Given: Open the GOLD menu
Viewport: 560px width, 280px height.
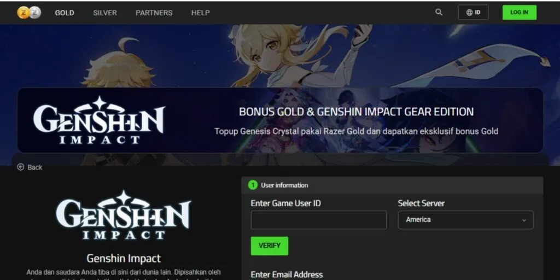Looking at the screenshot, I should [x=65, y=13].
